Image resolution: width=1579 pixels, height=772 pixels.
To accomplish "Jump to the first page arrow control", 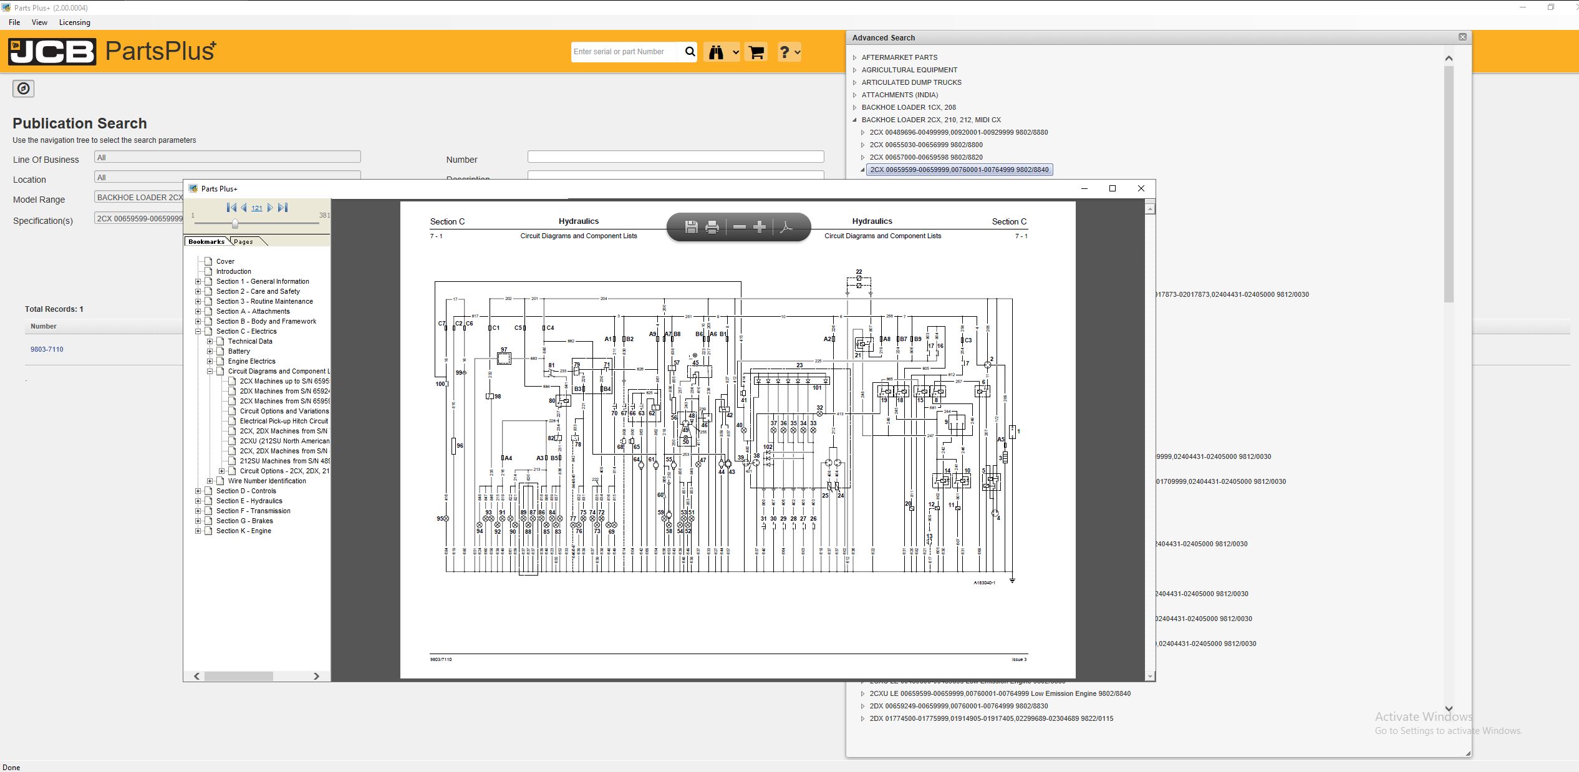I will (231, 207).
